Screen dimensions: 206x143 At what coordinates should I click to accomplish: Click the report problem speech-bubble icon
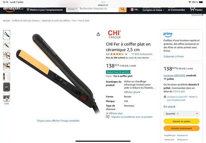[x=108, y=117]
